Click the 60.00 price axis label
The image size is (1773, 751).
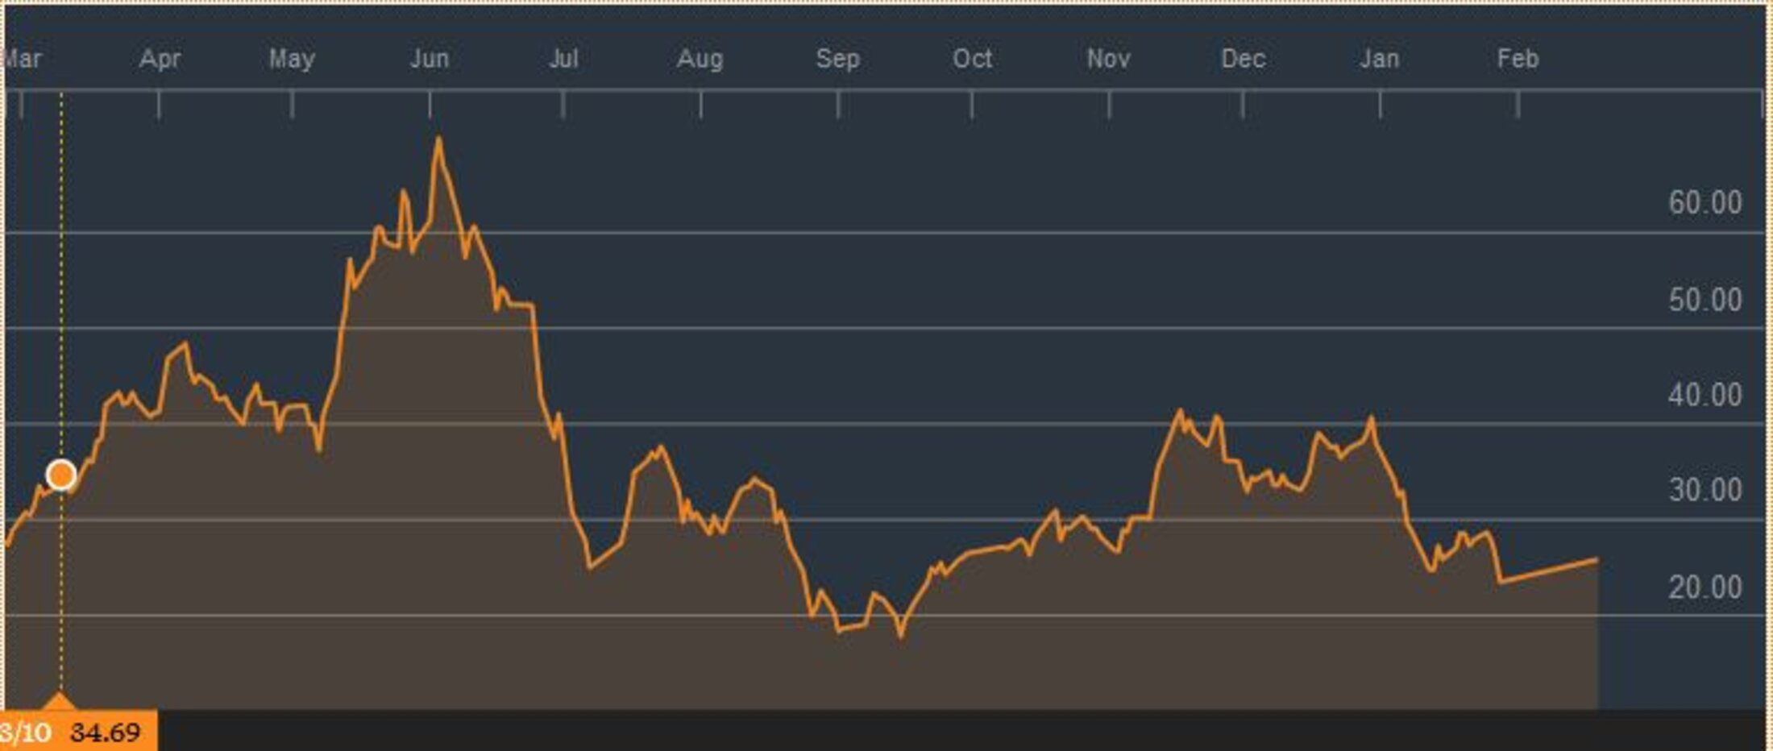pyautogui.click(x=1704, y=202)
